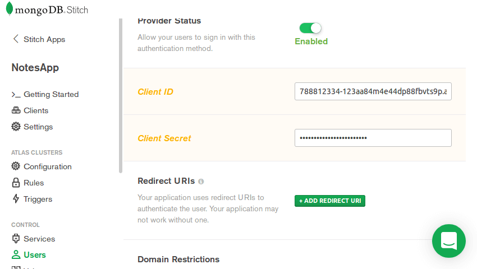Go back via Stitch Apps chevron
The width and height of the screenshot is (477, 269).
point(16,39)
